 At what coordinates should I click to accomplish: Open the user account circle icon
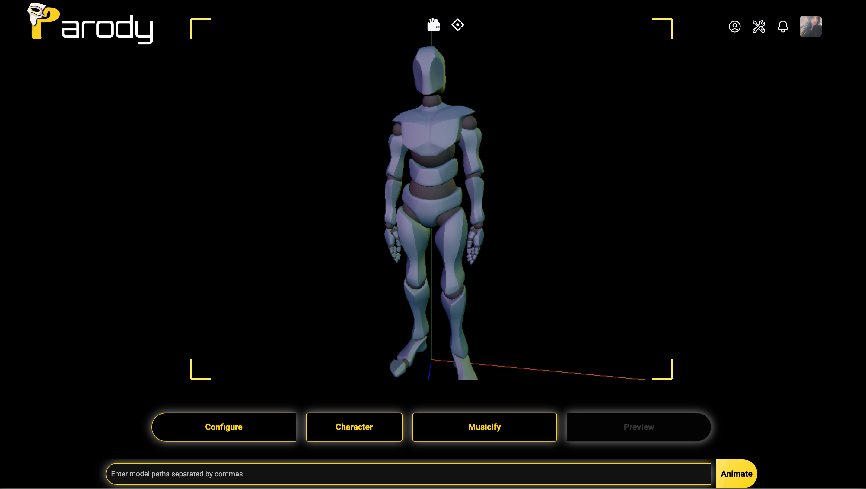[x=734, y=27]
